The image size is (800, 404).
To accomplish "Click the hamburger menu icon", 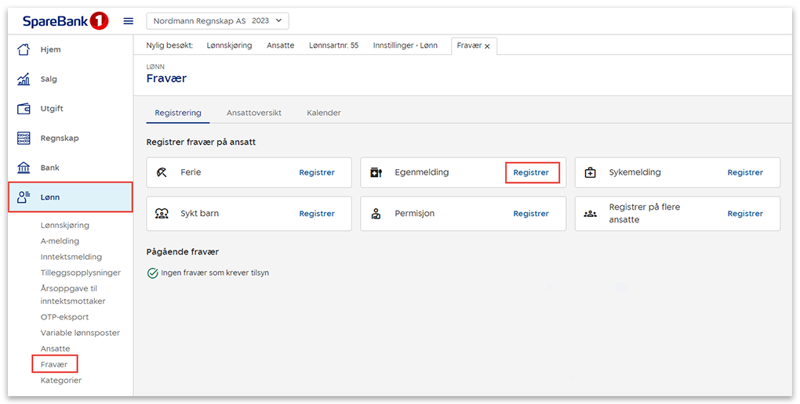I will click(x=129, y=21).
